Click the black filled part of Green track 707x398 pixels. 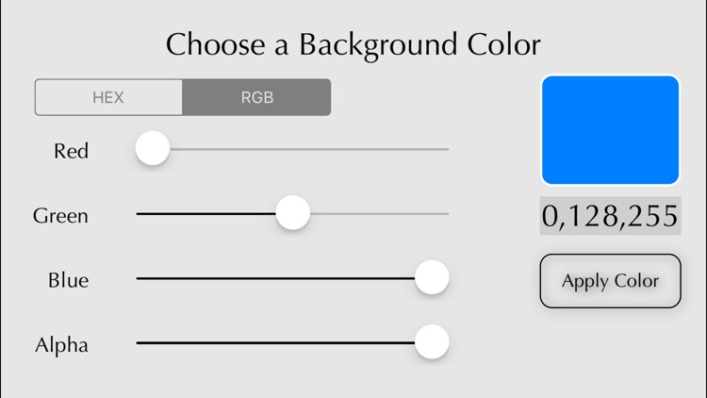206,213
